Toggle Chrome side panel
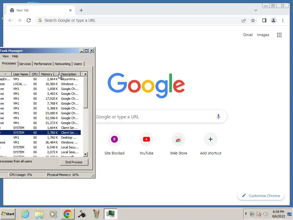293x220 pixels. pyautogui.click(x=264, y=20)
